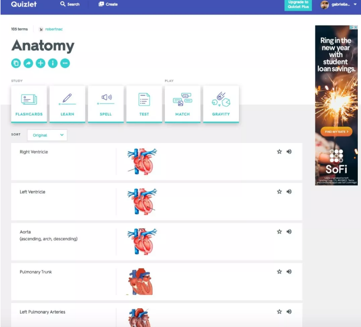Select the Match game card
The height and width of the screenshot is (327, 361).
click(x=182, y=104)
